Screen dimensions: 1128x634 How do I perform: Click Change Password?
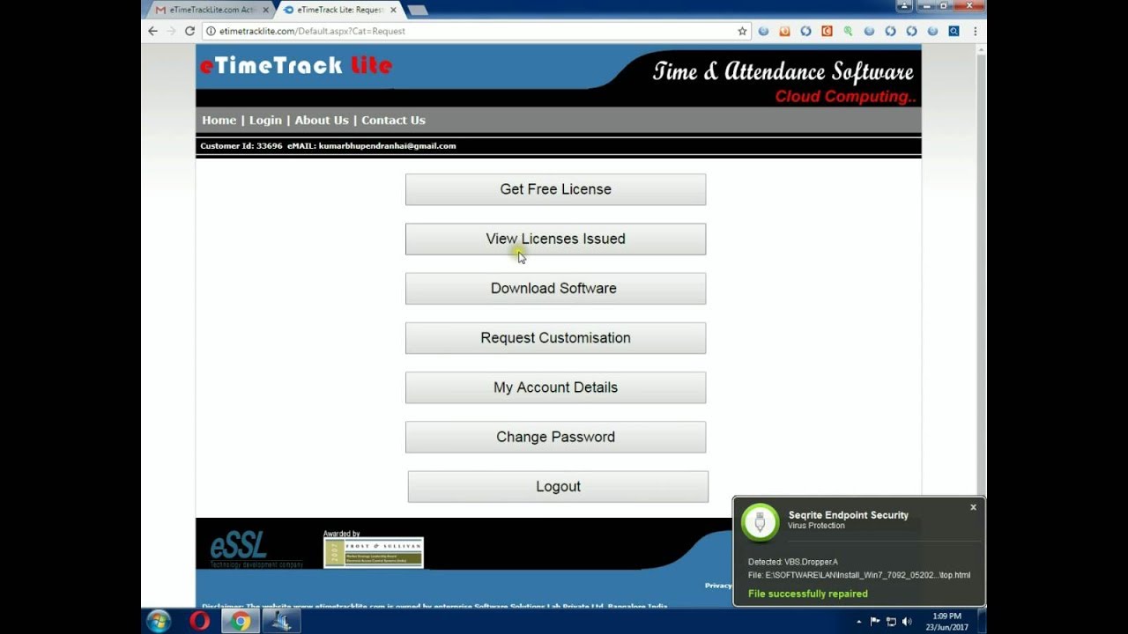pos(555,437)
